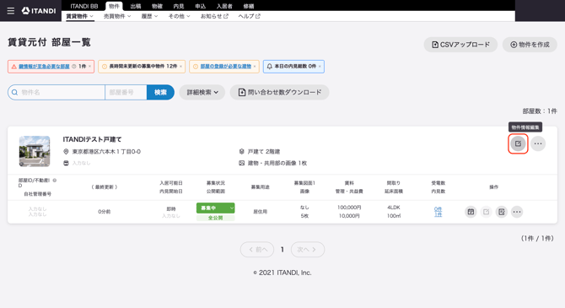Open the 履歴 dropdown menu
The width and height of the screenshot is (565, 308).
149,16
